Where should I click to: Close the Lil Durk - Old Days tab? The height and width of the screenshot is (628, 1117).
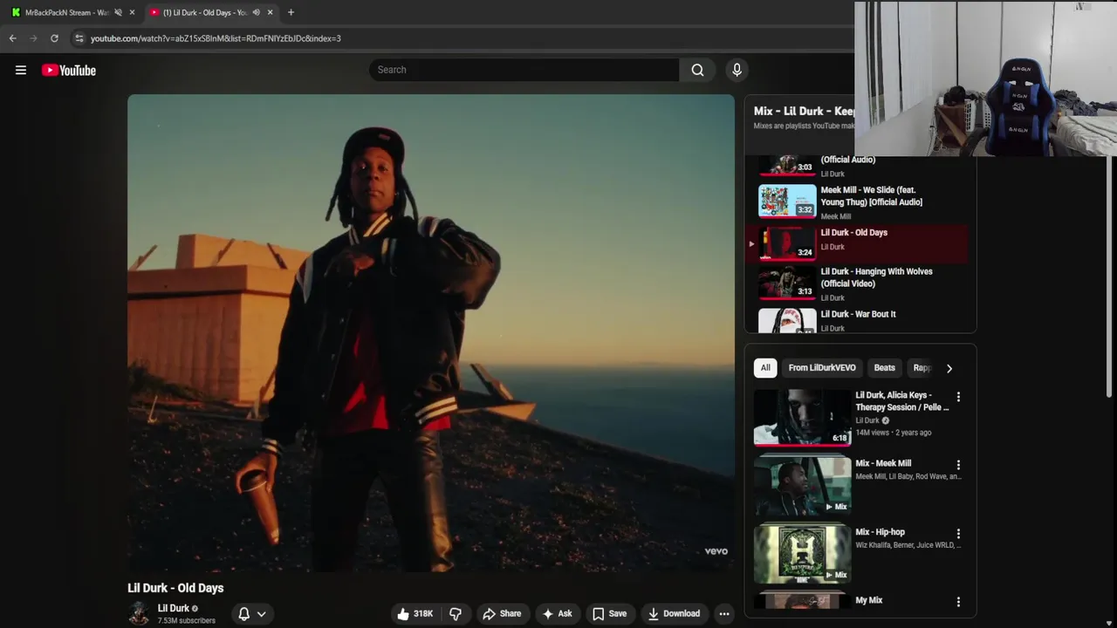(x=270, y=12)
